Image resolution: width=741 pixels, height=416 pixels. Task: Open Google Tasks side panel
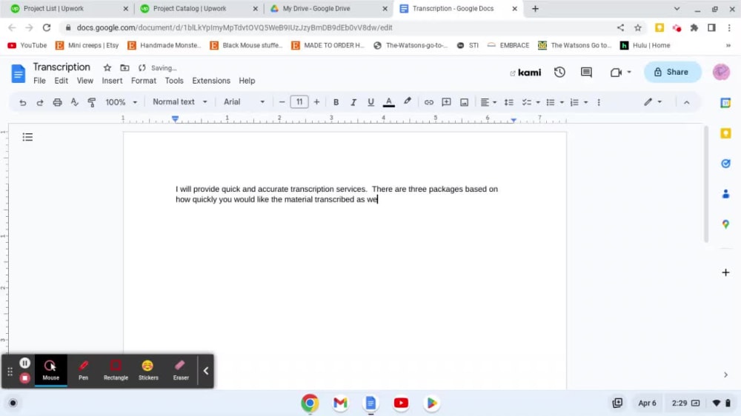coord(725,164)
